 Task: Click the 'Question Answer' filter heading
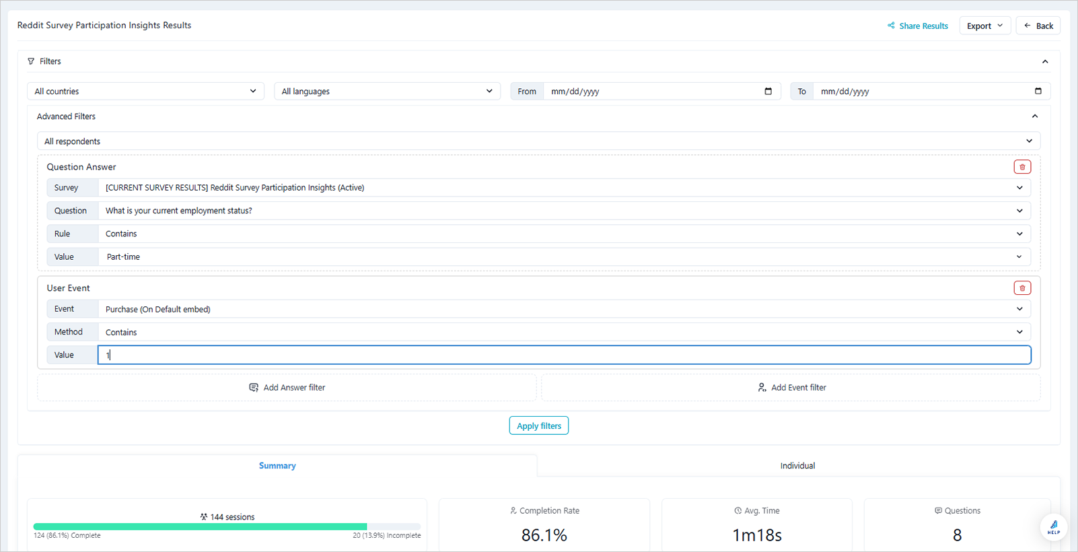(x=81, y=167)
